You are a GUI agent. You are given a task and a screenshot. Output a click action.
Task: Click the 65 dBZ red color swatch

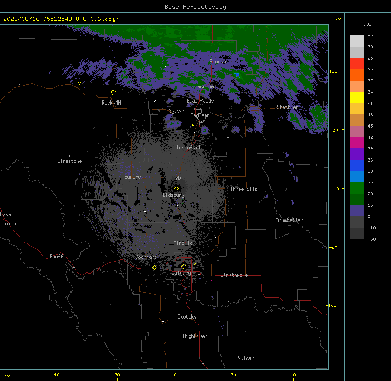point(357,64)
